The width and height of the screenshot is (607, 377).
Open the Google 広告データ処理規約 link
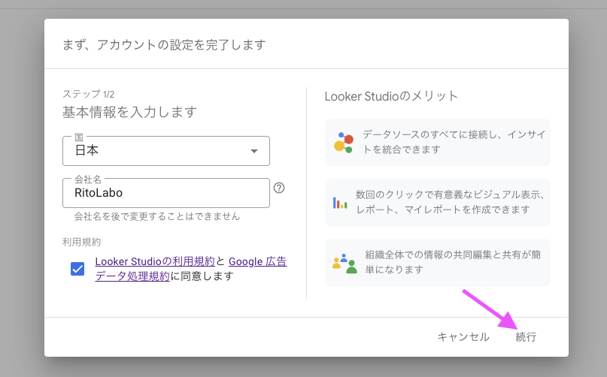pos(191,269)
